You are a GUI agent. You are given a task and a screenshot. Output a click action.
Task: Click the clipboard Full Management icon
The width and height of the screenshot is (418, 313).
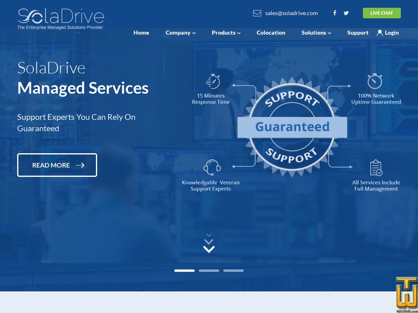tap(376, 168)
